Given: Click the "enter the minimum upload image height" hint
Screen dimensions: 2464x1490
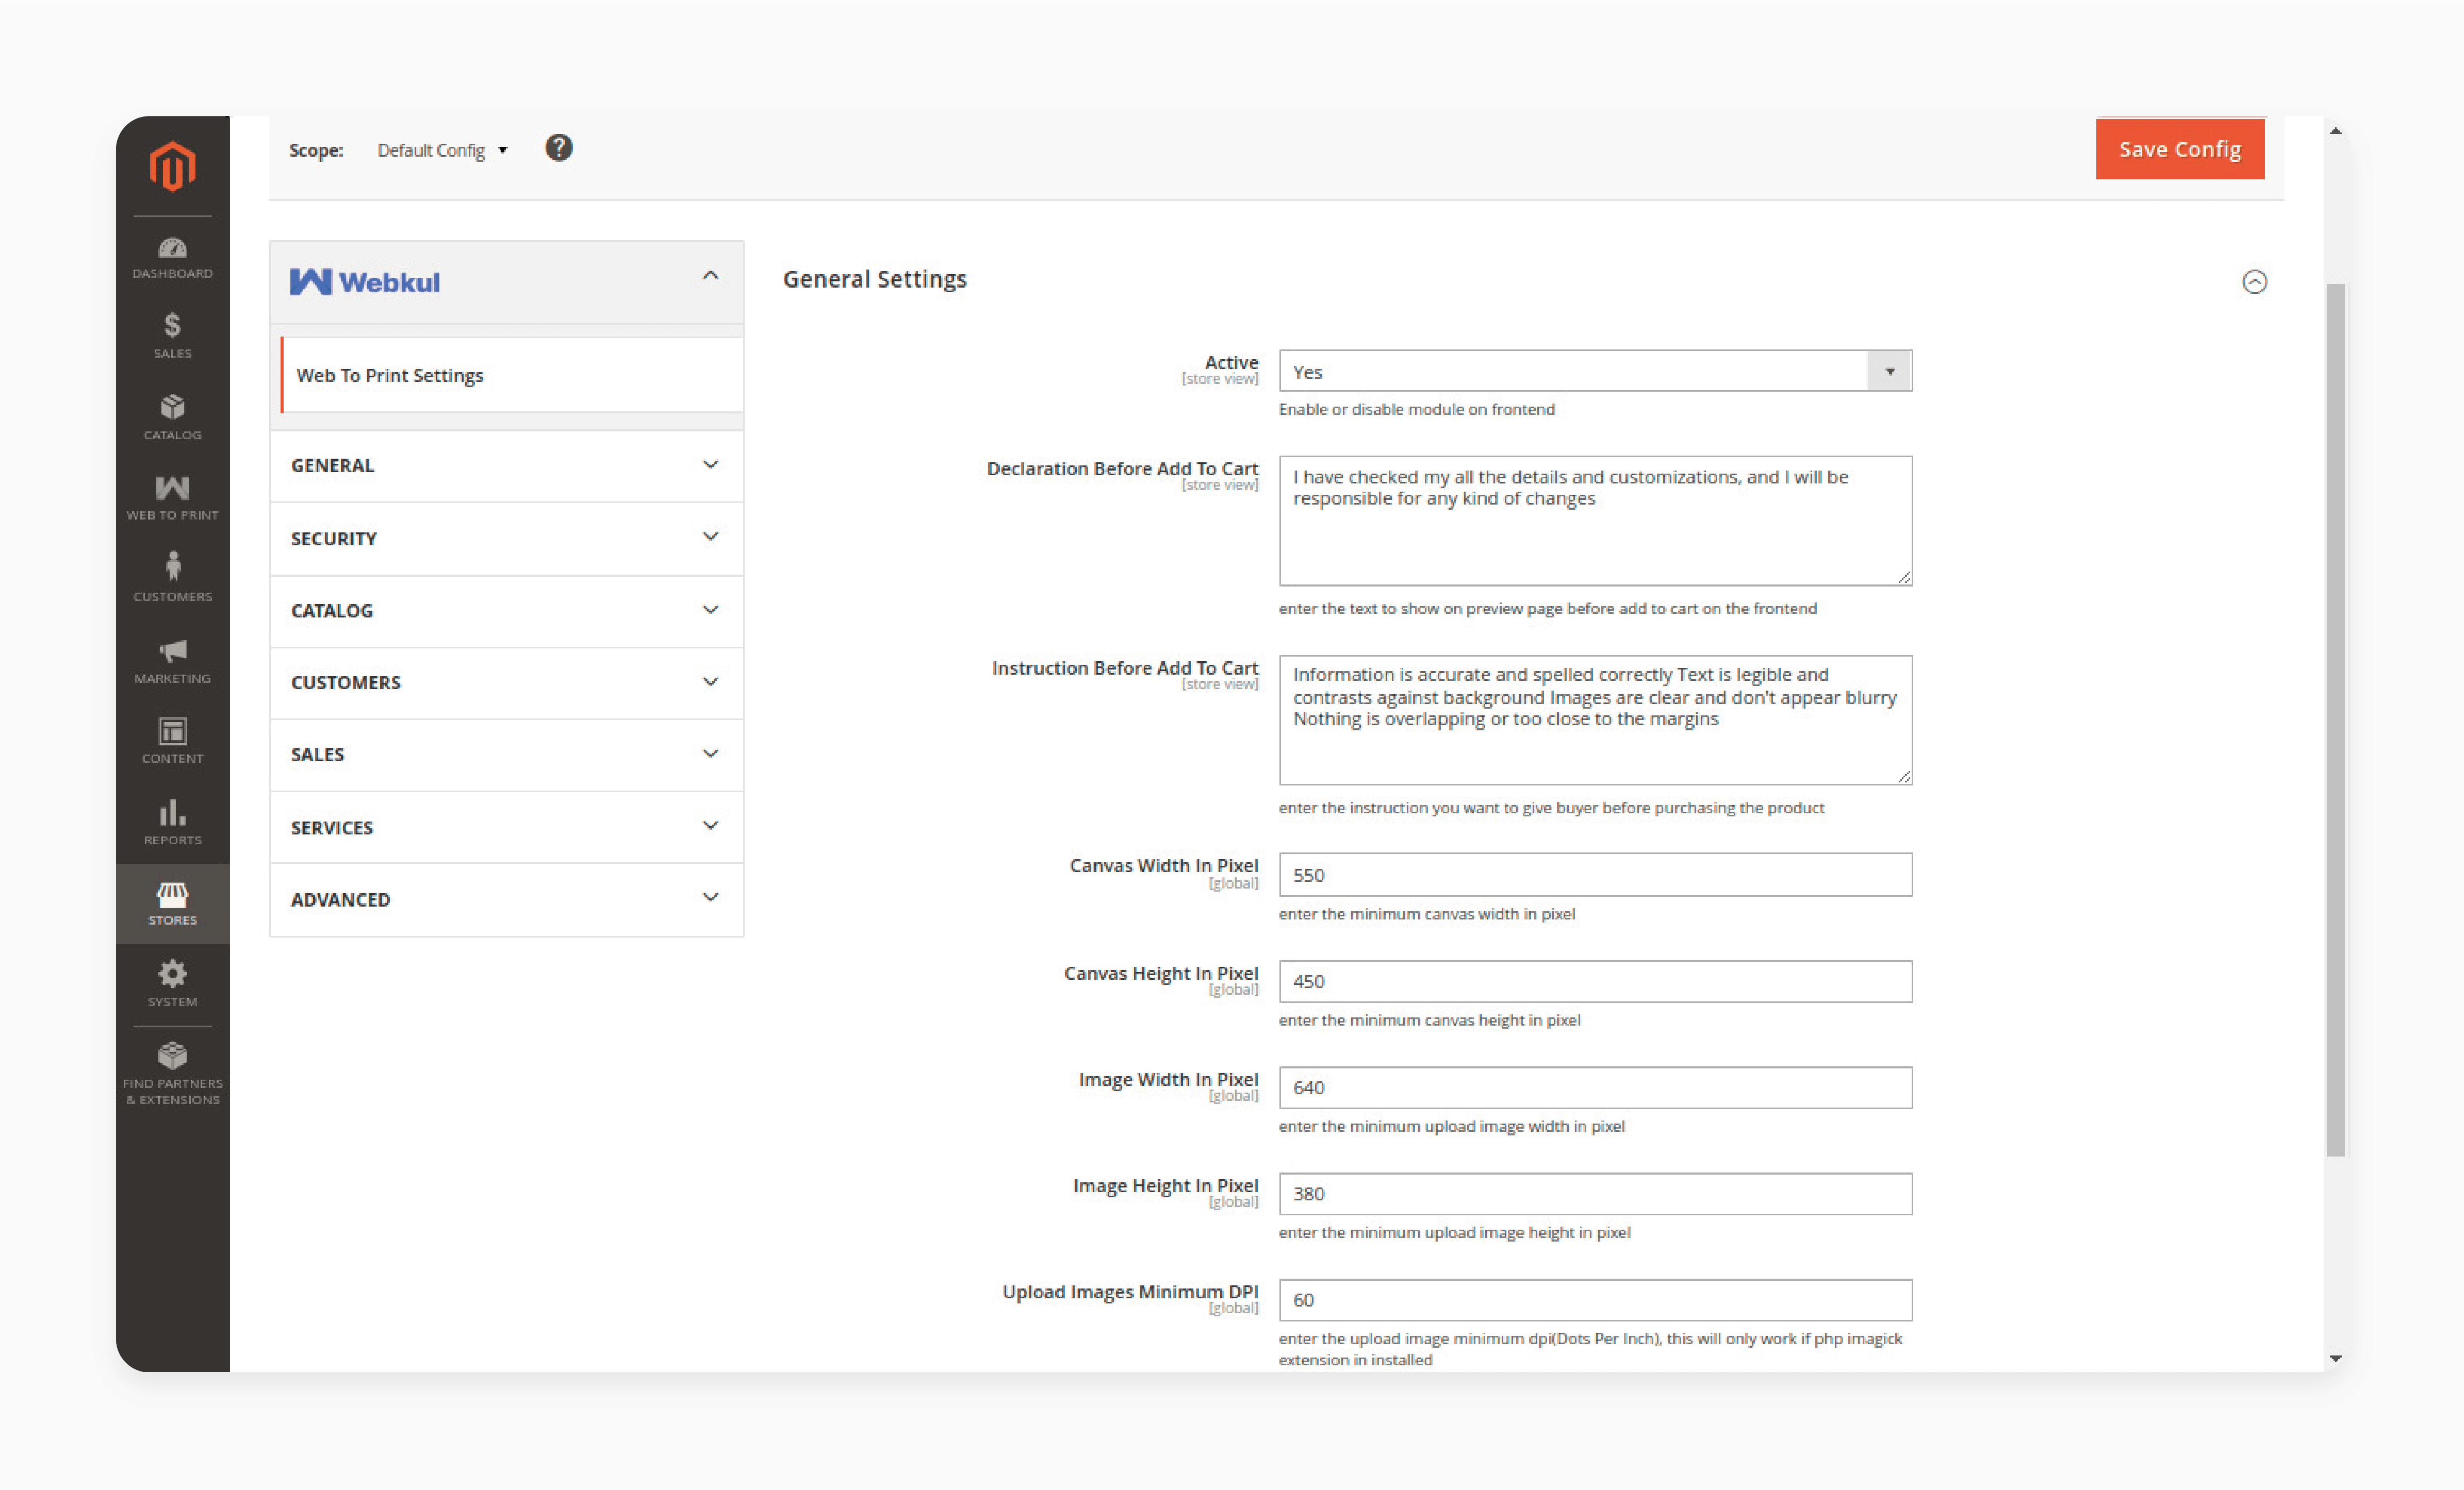Looking at the screenshot, I should tap(1454, 1232).
